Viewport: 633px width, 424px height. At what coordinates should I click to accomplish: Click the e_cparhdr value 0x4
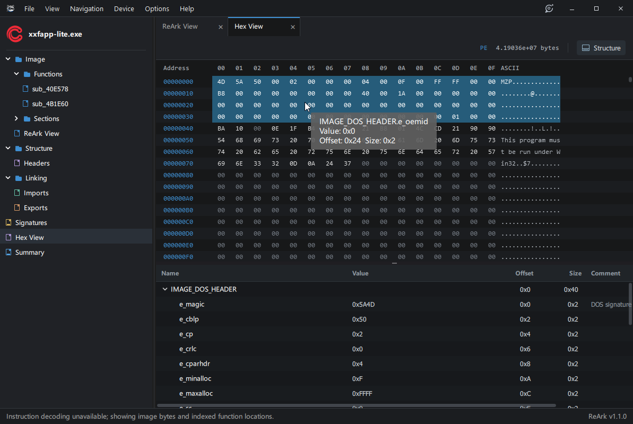[x=357, y=364]
